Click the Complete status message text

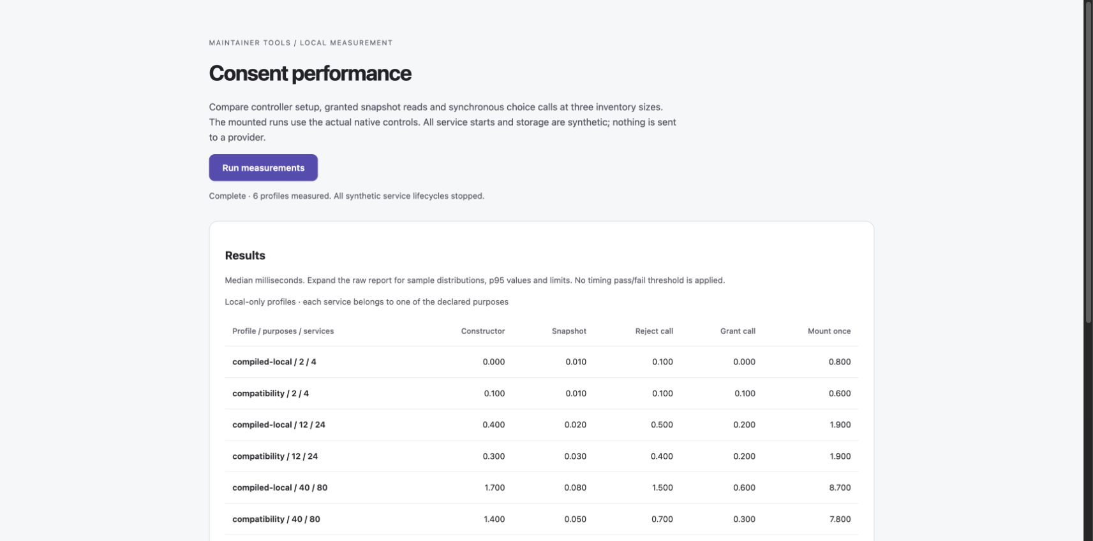tap(346, 196)
